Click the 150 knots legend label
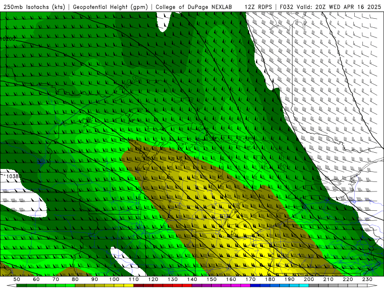This screenshot has height=288, width=384. [x=212, y=279]
